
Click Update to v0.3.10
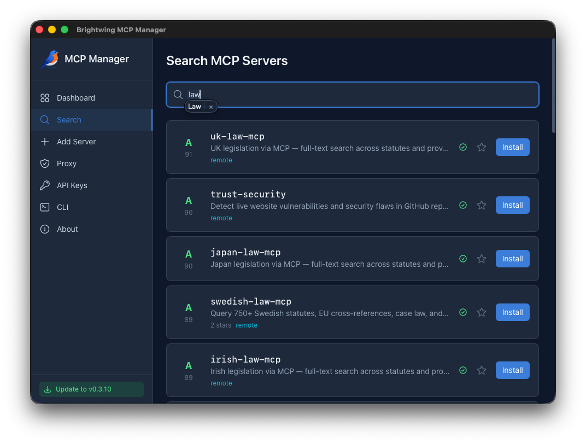[x=91, y=389]
